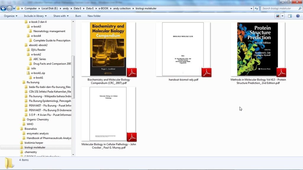Select e-book 3 dan 4 folder in tree
The image size is (303, 170).
(38, 22)
